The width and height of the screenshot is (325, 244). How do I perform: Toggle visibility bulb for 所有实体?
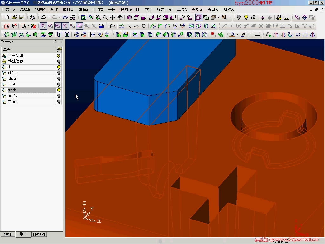tap(59, 56)
